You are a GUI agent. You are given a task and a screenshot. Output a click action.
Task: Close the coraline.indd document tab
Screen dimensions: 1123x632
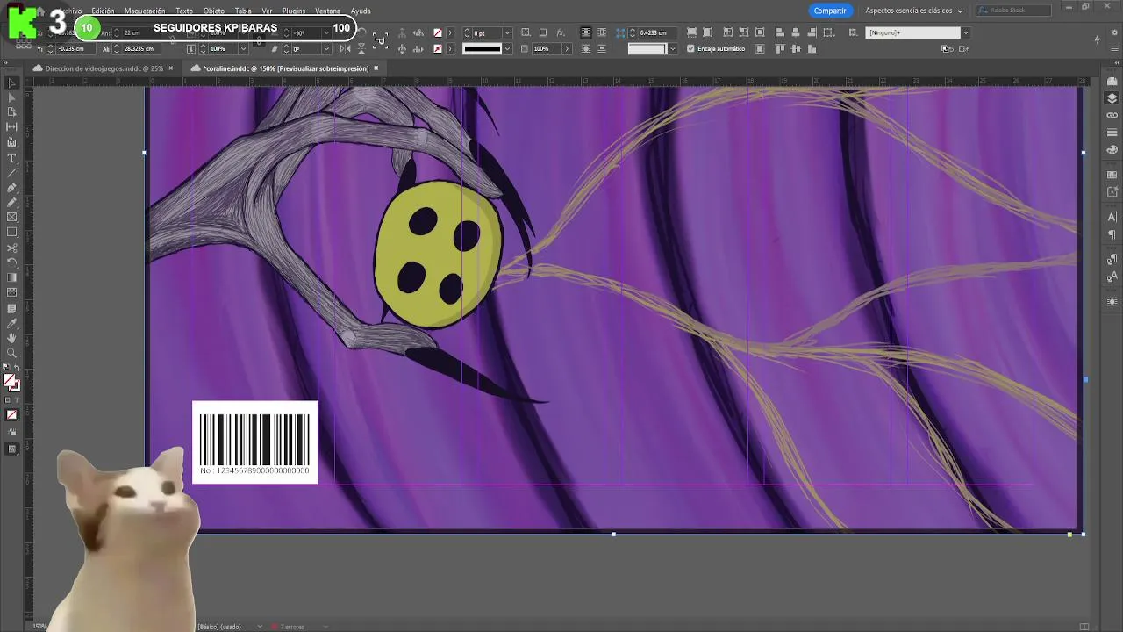point(376,68)
